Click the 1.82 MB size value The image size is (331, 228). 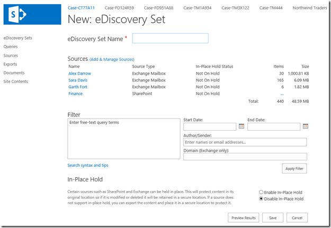pos(301,87)
